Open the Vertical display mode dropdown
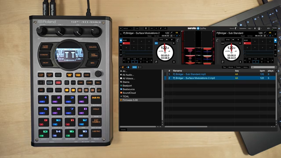 click(x=128, y=28)
